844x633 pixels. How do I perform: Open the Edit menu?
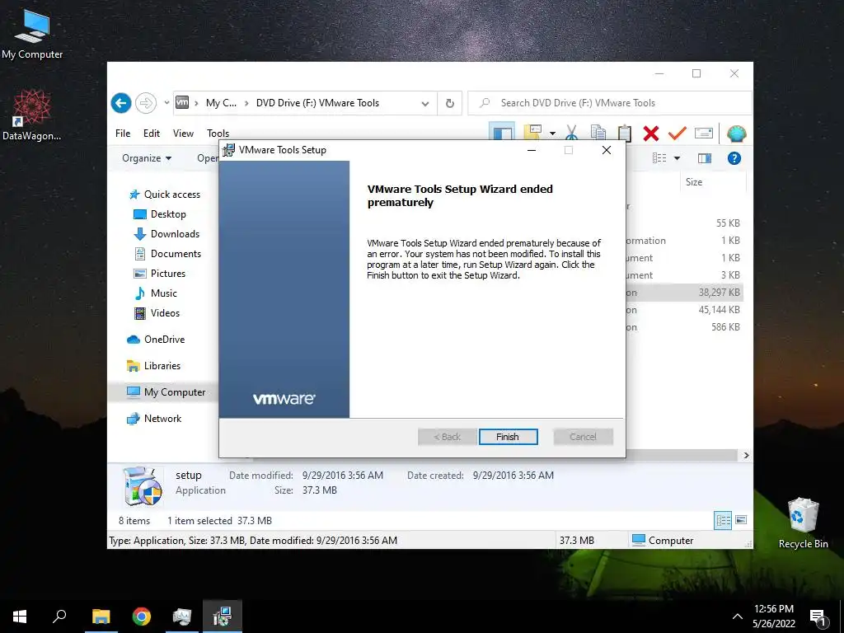pyautogui.click(x=152, y=134)
